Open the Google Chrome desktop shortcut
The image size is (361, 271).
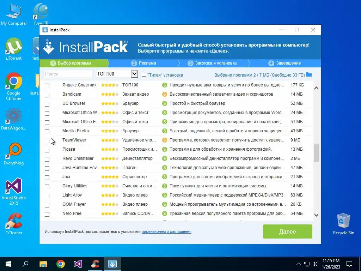point(14,87)
